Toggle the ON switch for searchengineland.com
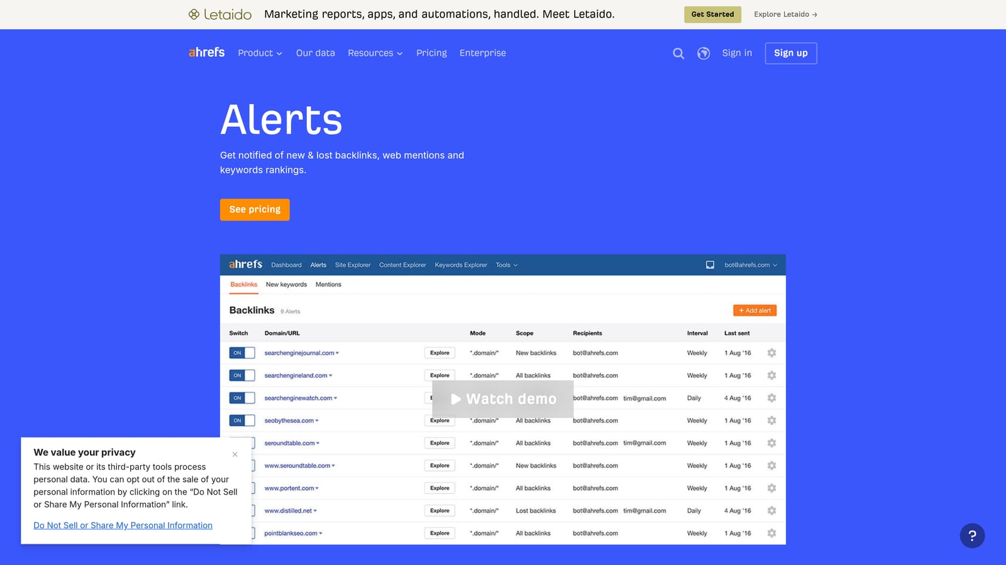Viewport: 1006px width, 565px height. (x=242, y=375)
